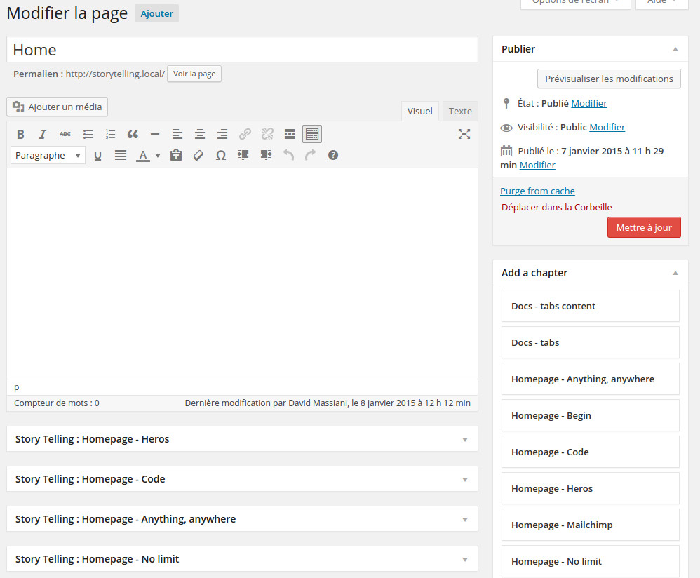Toggle the toolbar kitchen sink button
The width and height of the screenshot is (700, 578).
pyautogui.click(x=312, y=134)
